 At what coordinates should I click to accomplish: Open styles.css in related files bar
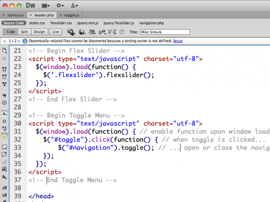click(37, 23)
